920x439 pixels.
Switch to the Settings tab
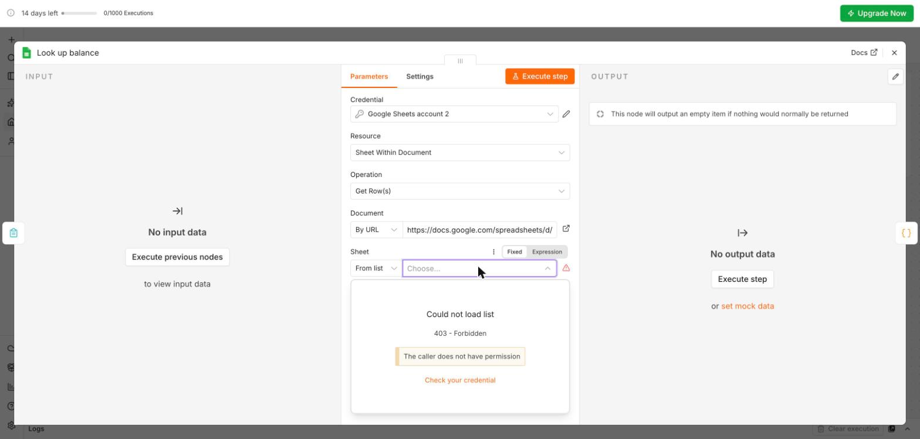point(420,77)
